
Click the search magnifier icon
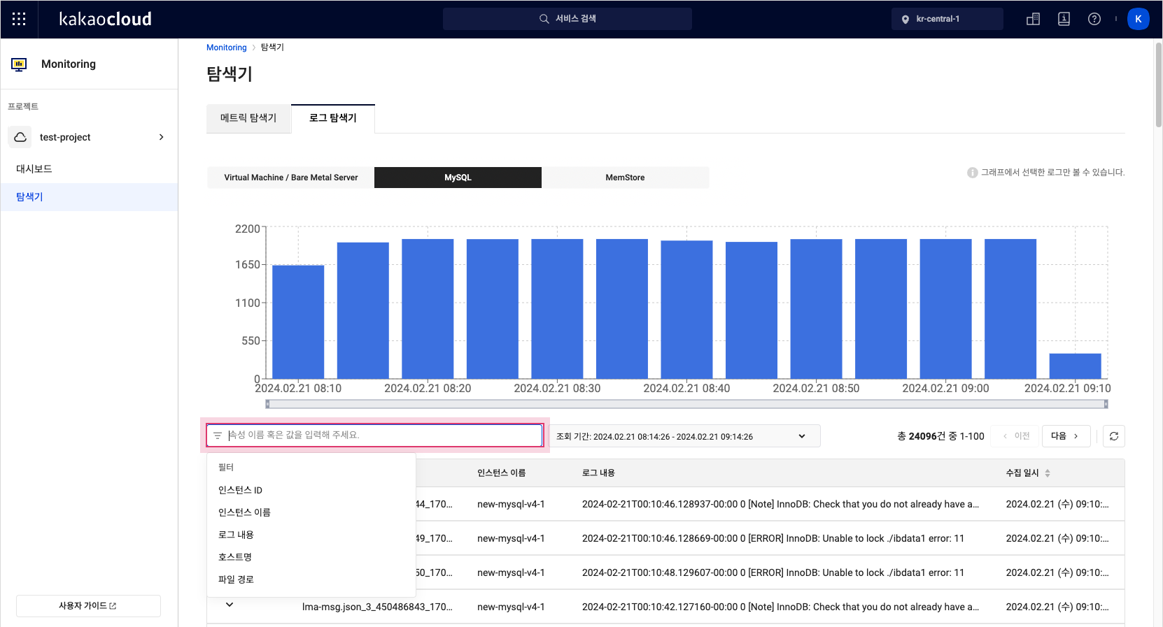[544, 19]
